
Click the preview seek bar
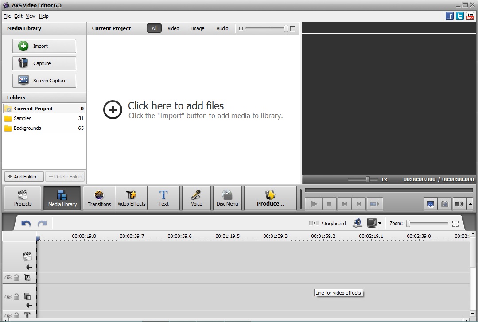pos(389,190)
